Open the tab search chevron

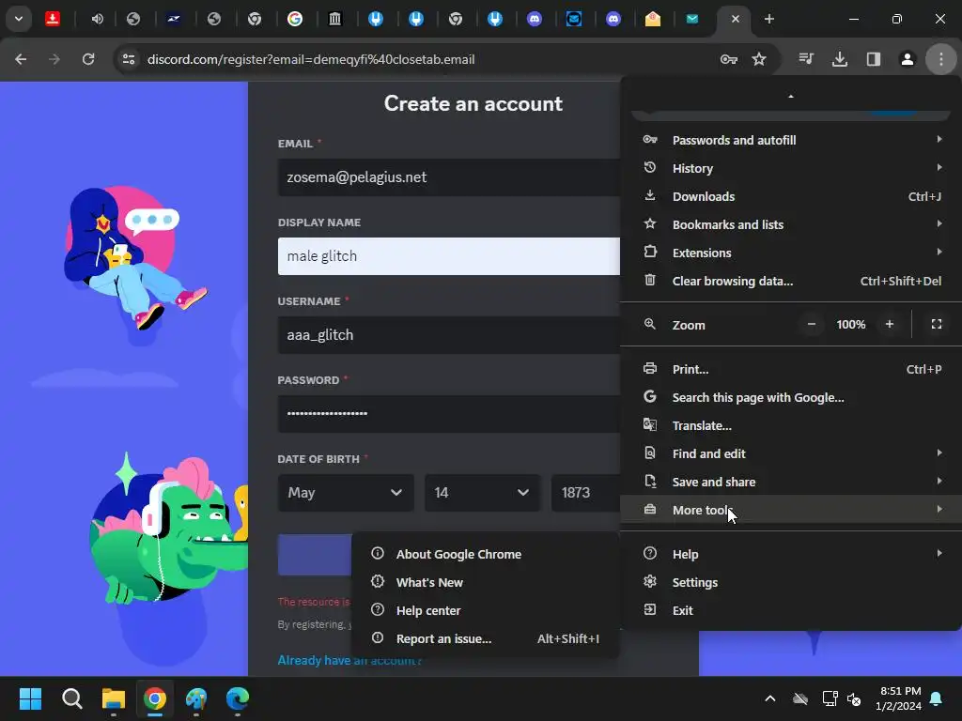[x=19, y=19]
